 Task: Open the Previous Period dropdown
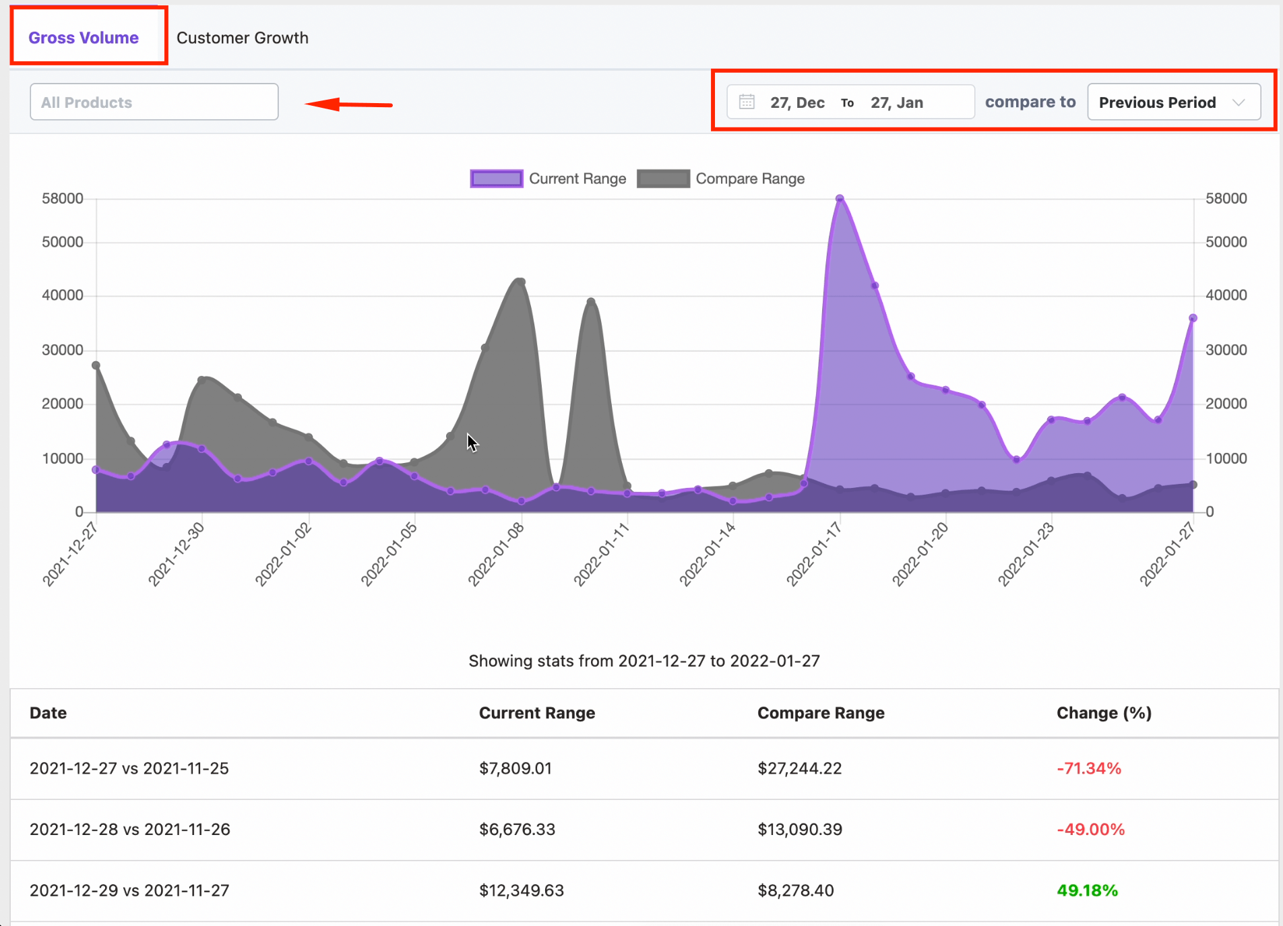[1174, 102]
